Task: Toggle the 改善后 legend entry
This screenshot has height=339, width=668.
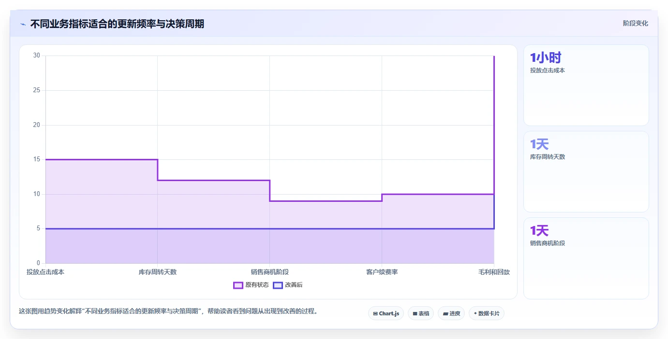Action: 288,285
